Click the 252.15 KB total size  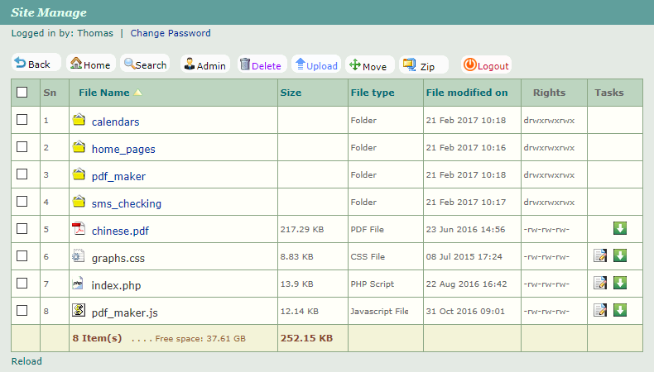click(306, 338)
